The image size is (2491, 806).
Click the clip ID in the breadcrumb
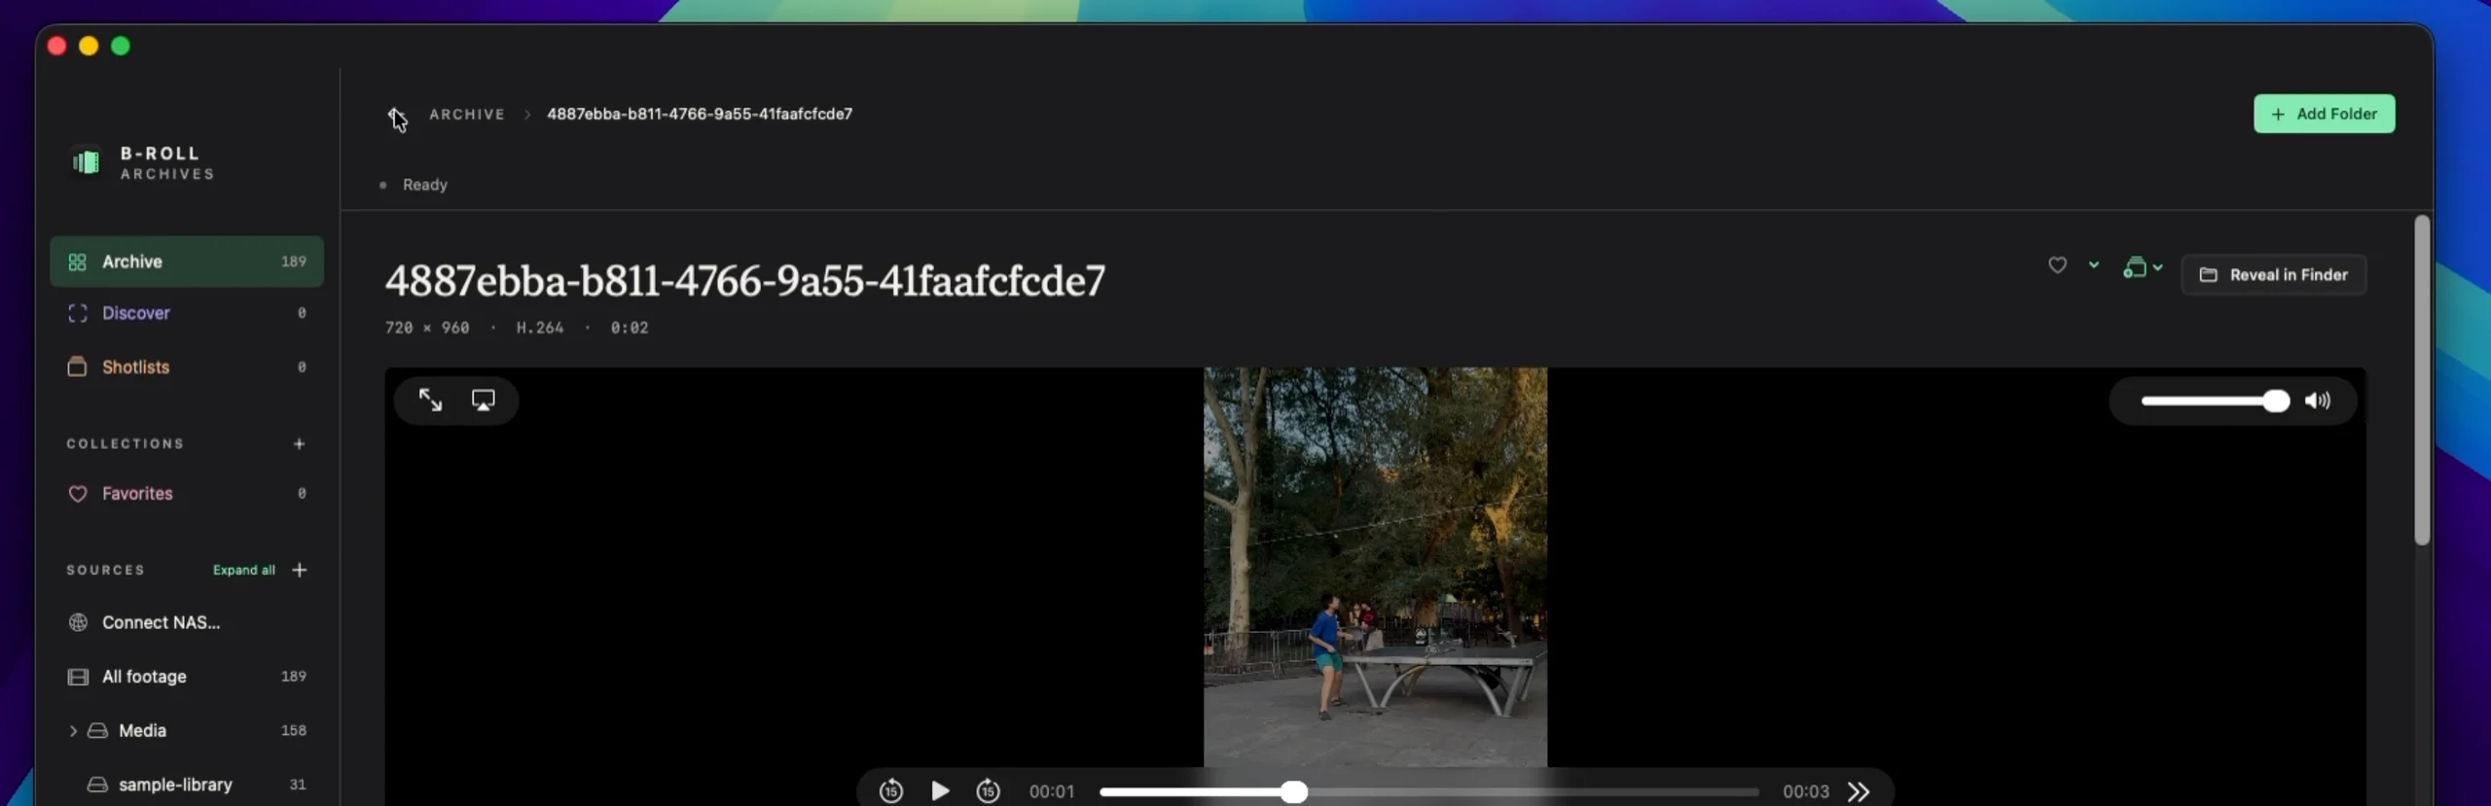(x=700, y=114)
